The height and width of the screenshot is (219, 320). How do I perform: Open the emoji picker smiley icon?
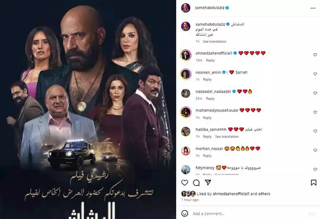coord(184,213)
